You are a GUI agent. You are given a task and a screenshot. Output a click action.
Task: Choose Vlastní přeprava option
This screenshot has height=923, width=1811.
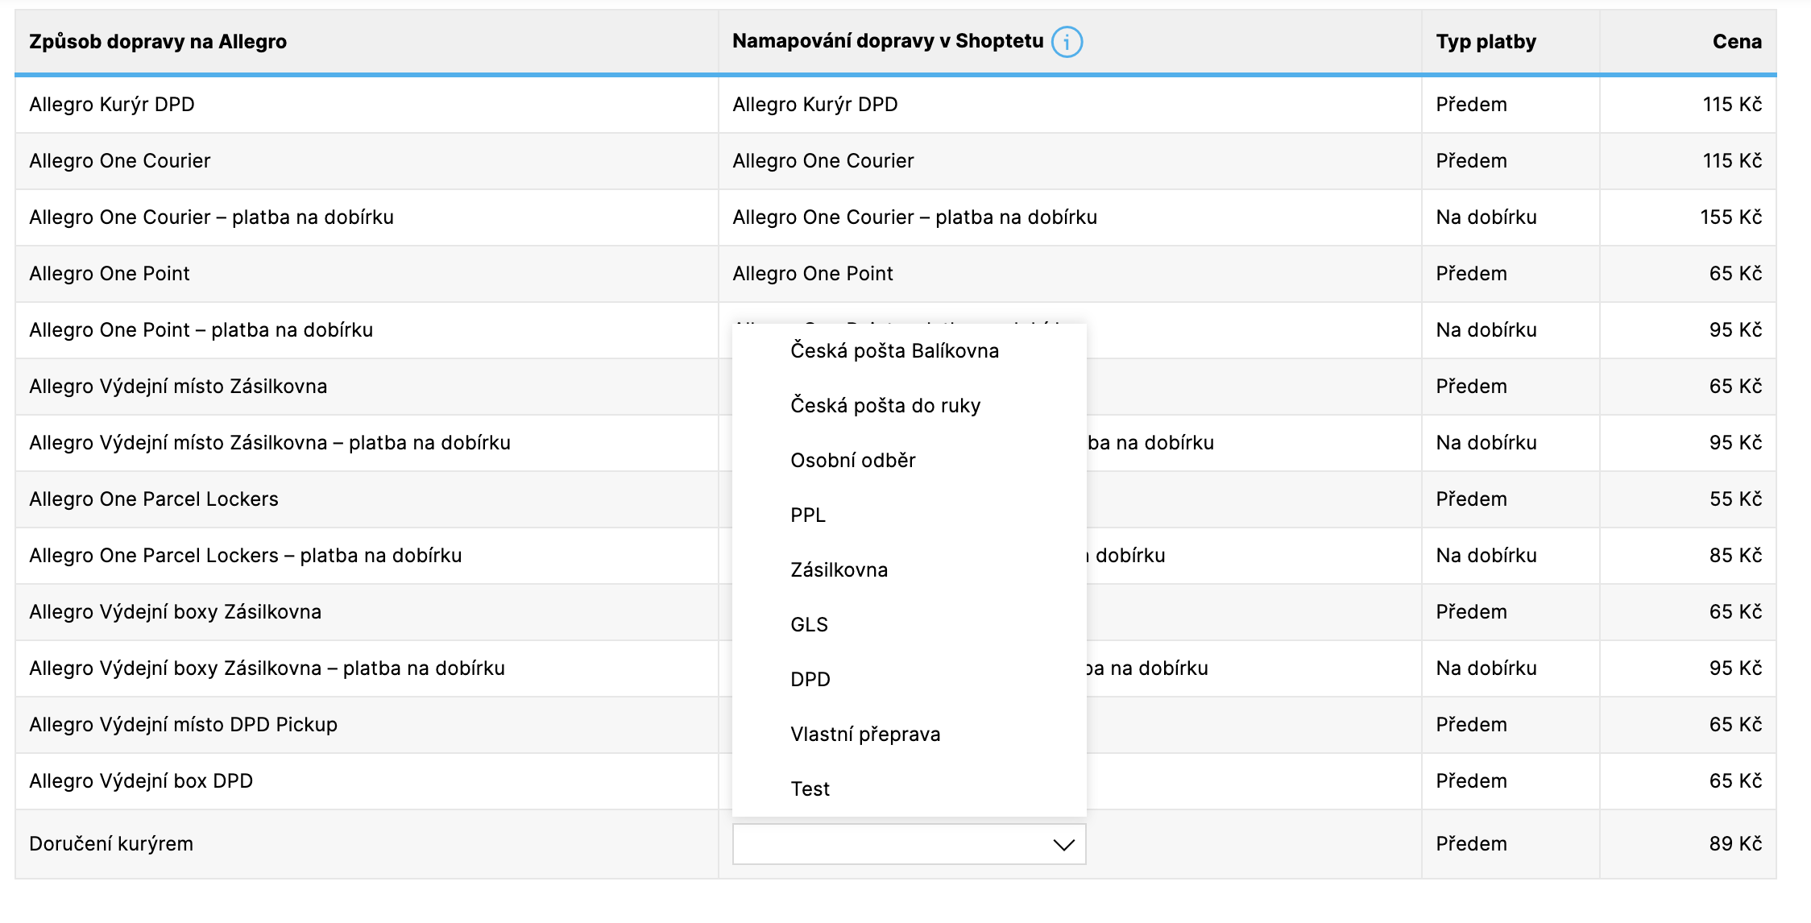(x=865, y=735)
